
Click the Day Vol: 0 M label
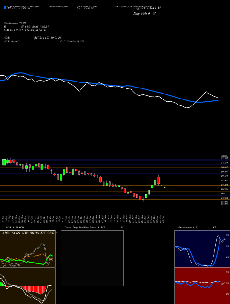(x=144, y=13)
